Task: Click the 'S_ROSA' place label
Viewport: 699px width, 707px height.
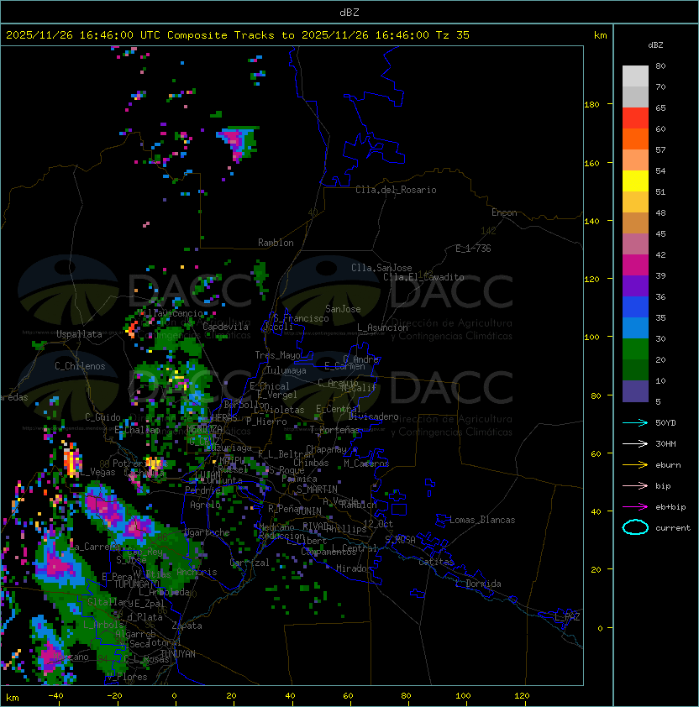Action: coord(400,540)
